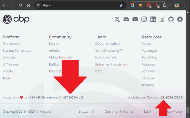The image size is (190, 118).
Task: Open the Packages link
Action: pos(149,51)
